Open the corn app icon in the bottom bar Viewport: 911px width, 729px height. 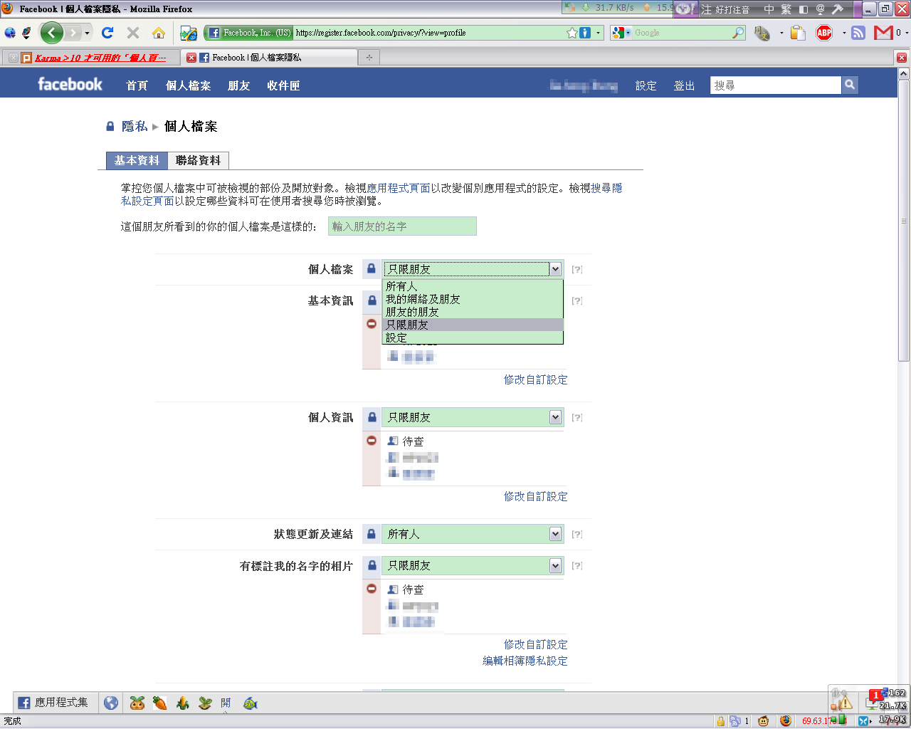182,703
